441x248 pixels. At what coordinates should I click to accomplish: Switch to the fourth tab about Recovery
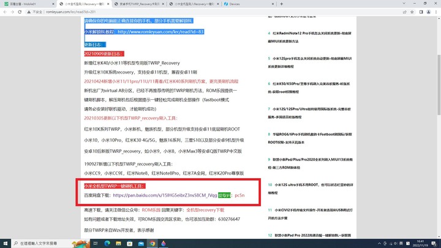tap(194, 4)
